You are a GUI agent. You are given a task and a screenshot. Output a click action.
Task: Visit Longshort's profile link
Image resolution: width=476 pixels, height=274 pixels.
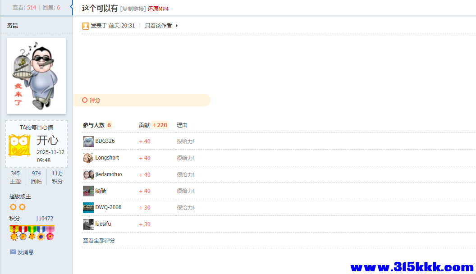(107, 158)
